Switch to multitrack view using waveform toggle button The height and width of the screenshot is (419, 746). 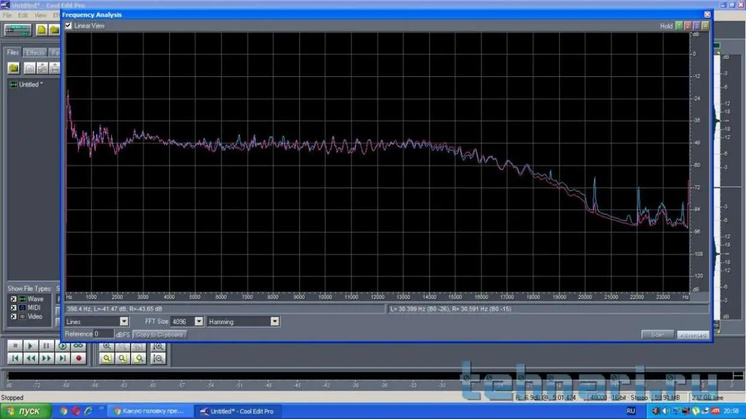pyautogui.click(x=18, y=29)
